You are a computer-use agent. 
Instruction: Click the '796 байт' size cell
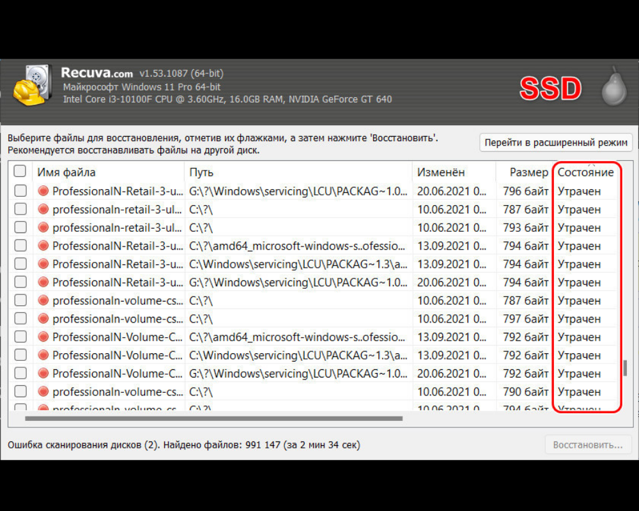(x=525, y=191)
